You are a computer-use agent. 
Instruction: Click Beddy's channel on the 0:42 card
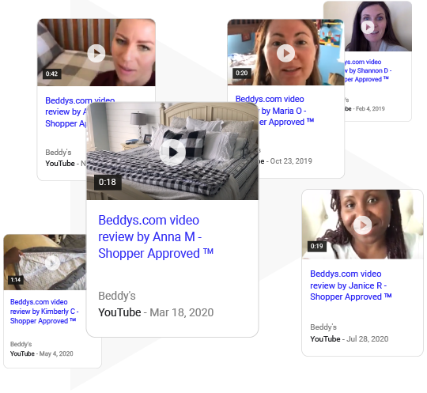59,153
